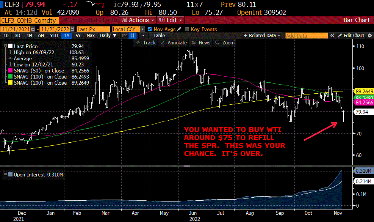
Task: Open chart type dropdown arrow
Action: (x=143, y=36)
